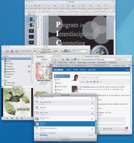Skip to previous track in iTunes
This screenshot has width=134, height=143.
pos(7,51)
